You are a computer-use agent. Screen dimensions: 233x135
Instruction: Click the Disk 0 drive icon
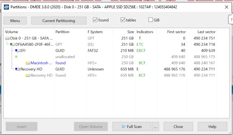(x=7, y=38)
